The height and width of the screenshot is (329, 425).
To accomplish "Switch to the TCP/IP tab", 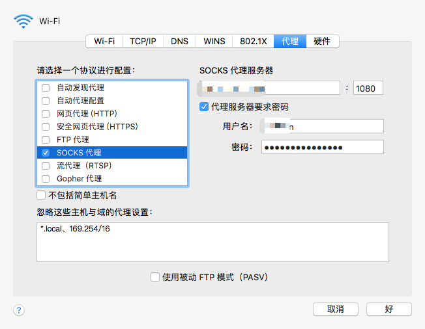I will [x=143, y=41].
